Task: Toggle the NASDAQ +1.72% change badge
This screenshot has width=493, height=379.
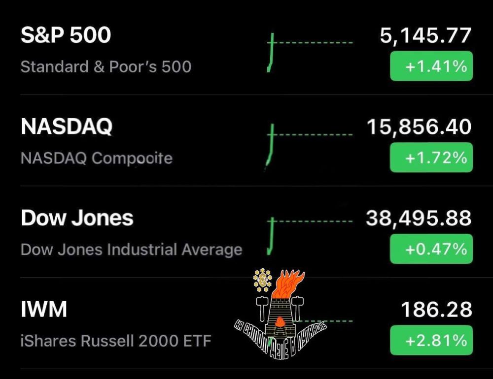Action: point(431,158)
